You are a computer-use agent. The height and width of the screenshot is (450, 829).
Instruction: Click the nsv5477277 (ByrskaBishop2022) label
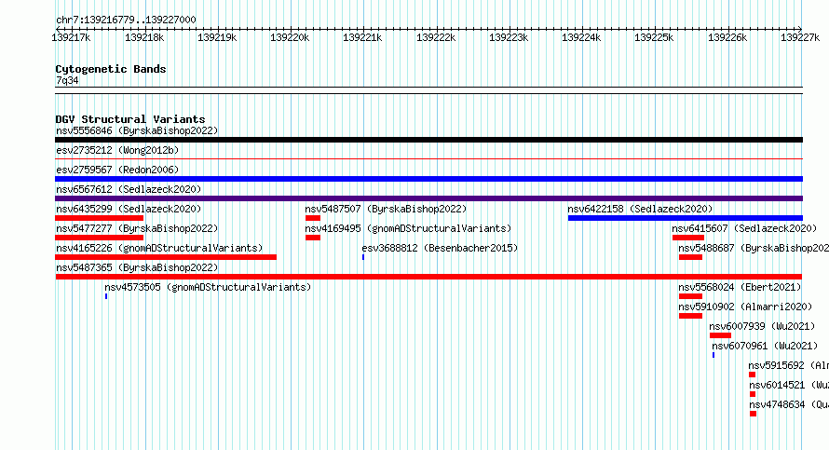click(x=137, y=228)
